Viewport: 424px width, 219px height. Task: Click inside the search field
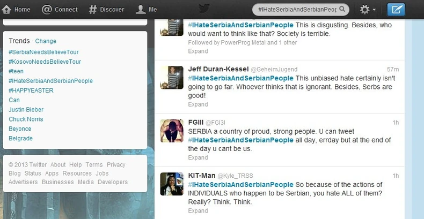point(297,10)
